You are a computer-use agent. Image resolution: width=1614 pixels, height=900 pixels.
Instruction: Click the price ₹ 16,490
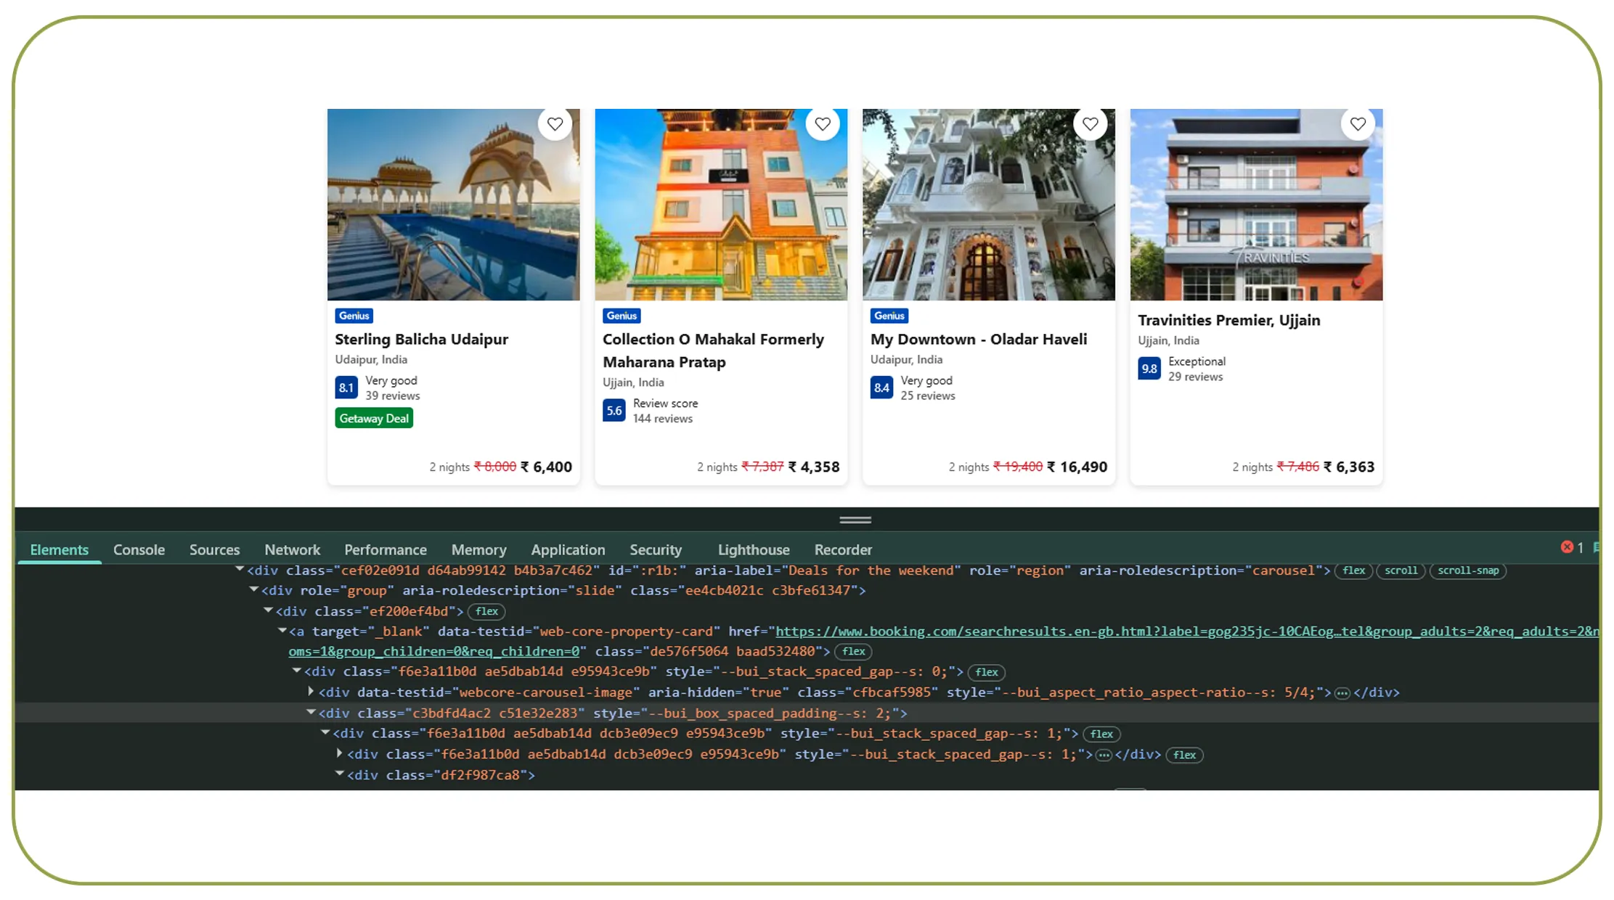click(x=1077, y=467)
